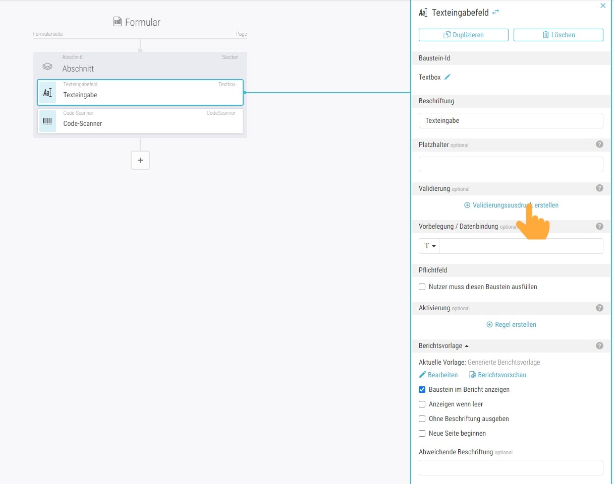Tick the Neue Seite beginnen checkbox
Screen dimensions: 614x484
(422, 433)
